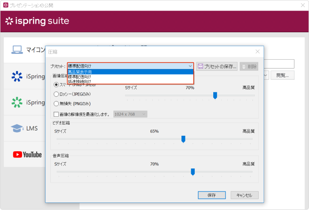Enable 画像の解像度を最適化します checkbox

pos(56,114)
